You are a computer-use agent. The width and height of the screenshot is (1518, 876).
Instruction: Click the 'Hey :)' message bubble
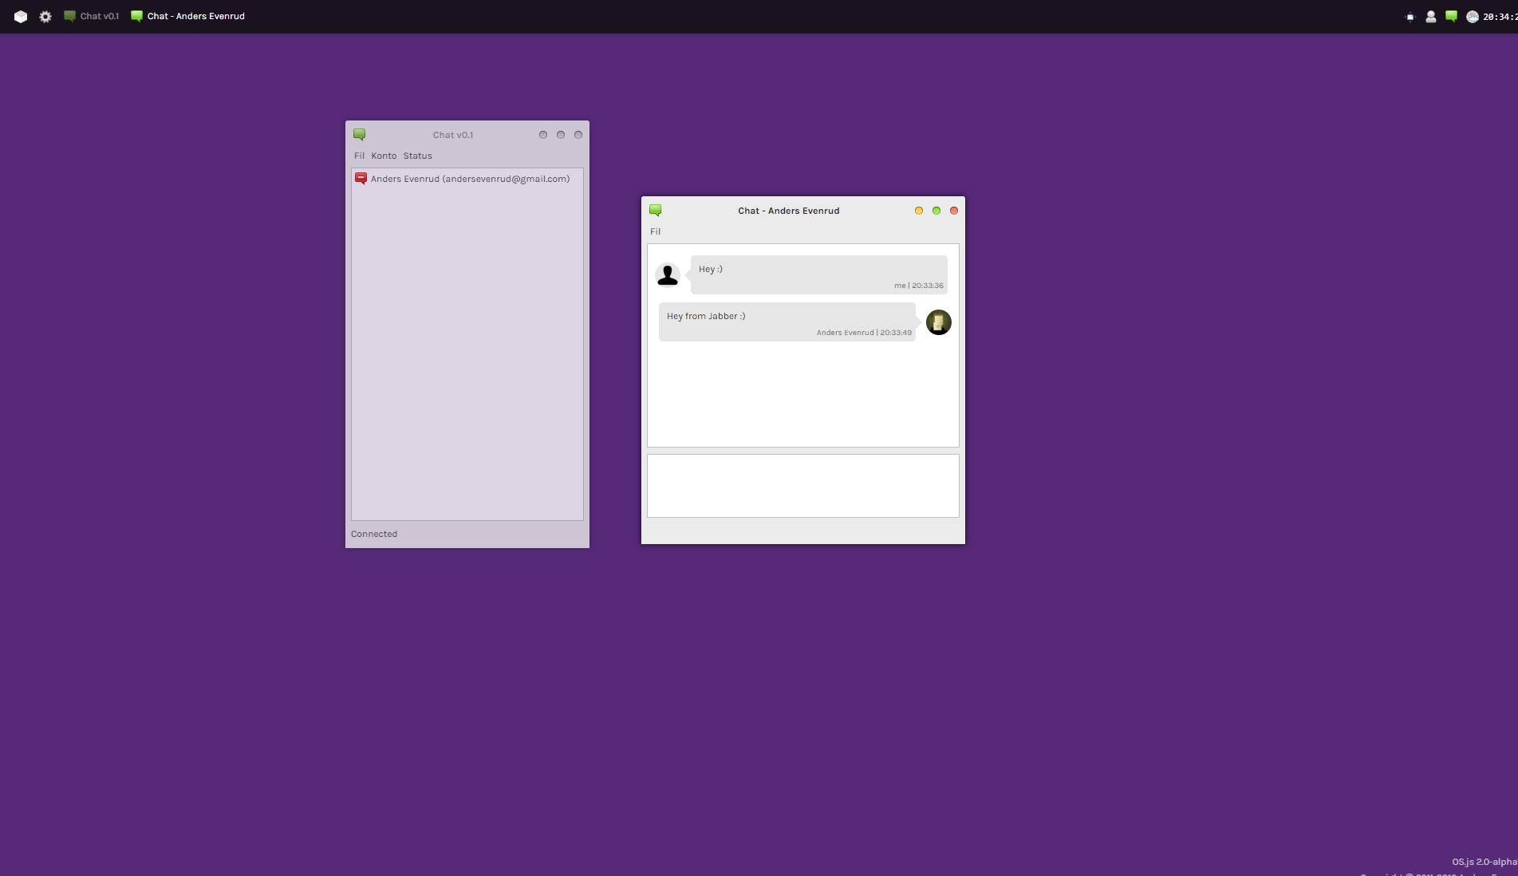(x=819, y=274)
